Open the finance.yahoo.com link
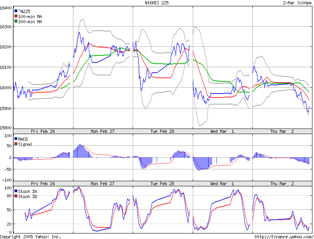Image resolution: width=314 pixels, height=239 pixels. pos(284,237)
